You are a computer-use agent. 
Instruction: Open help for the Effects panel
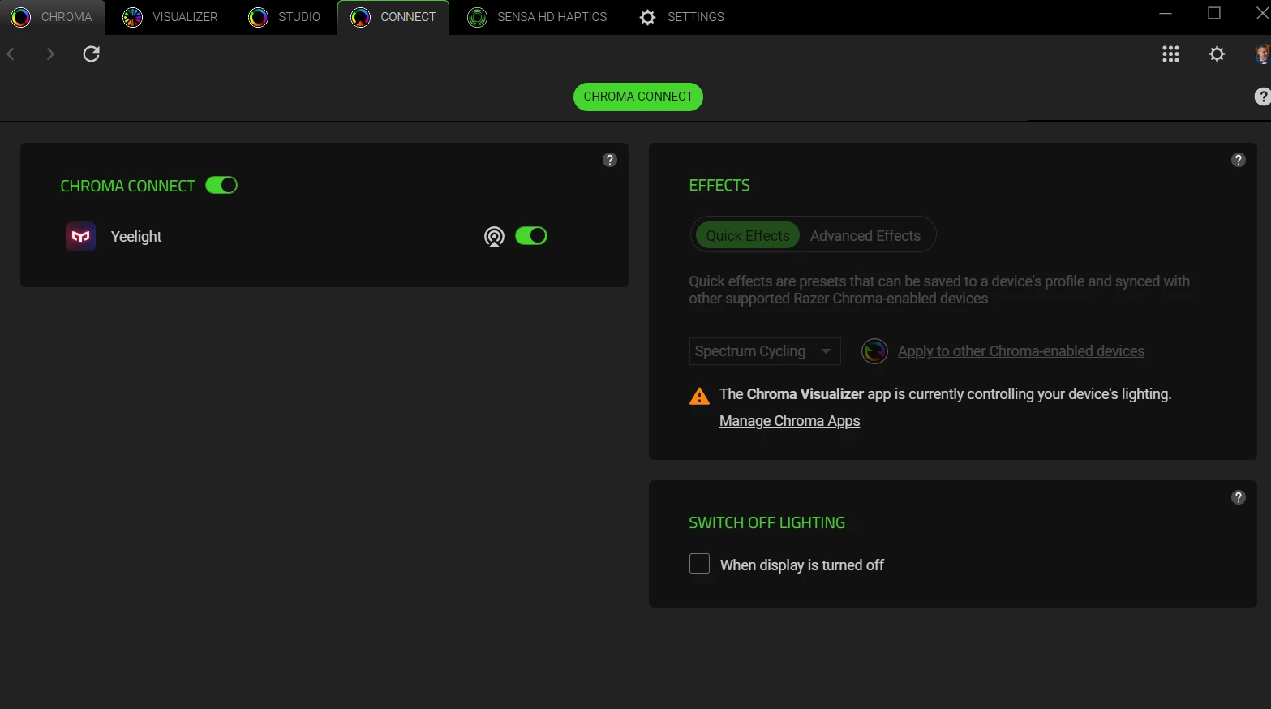tap(1238, 160)
